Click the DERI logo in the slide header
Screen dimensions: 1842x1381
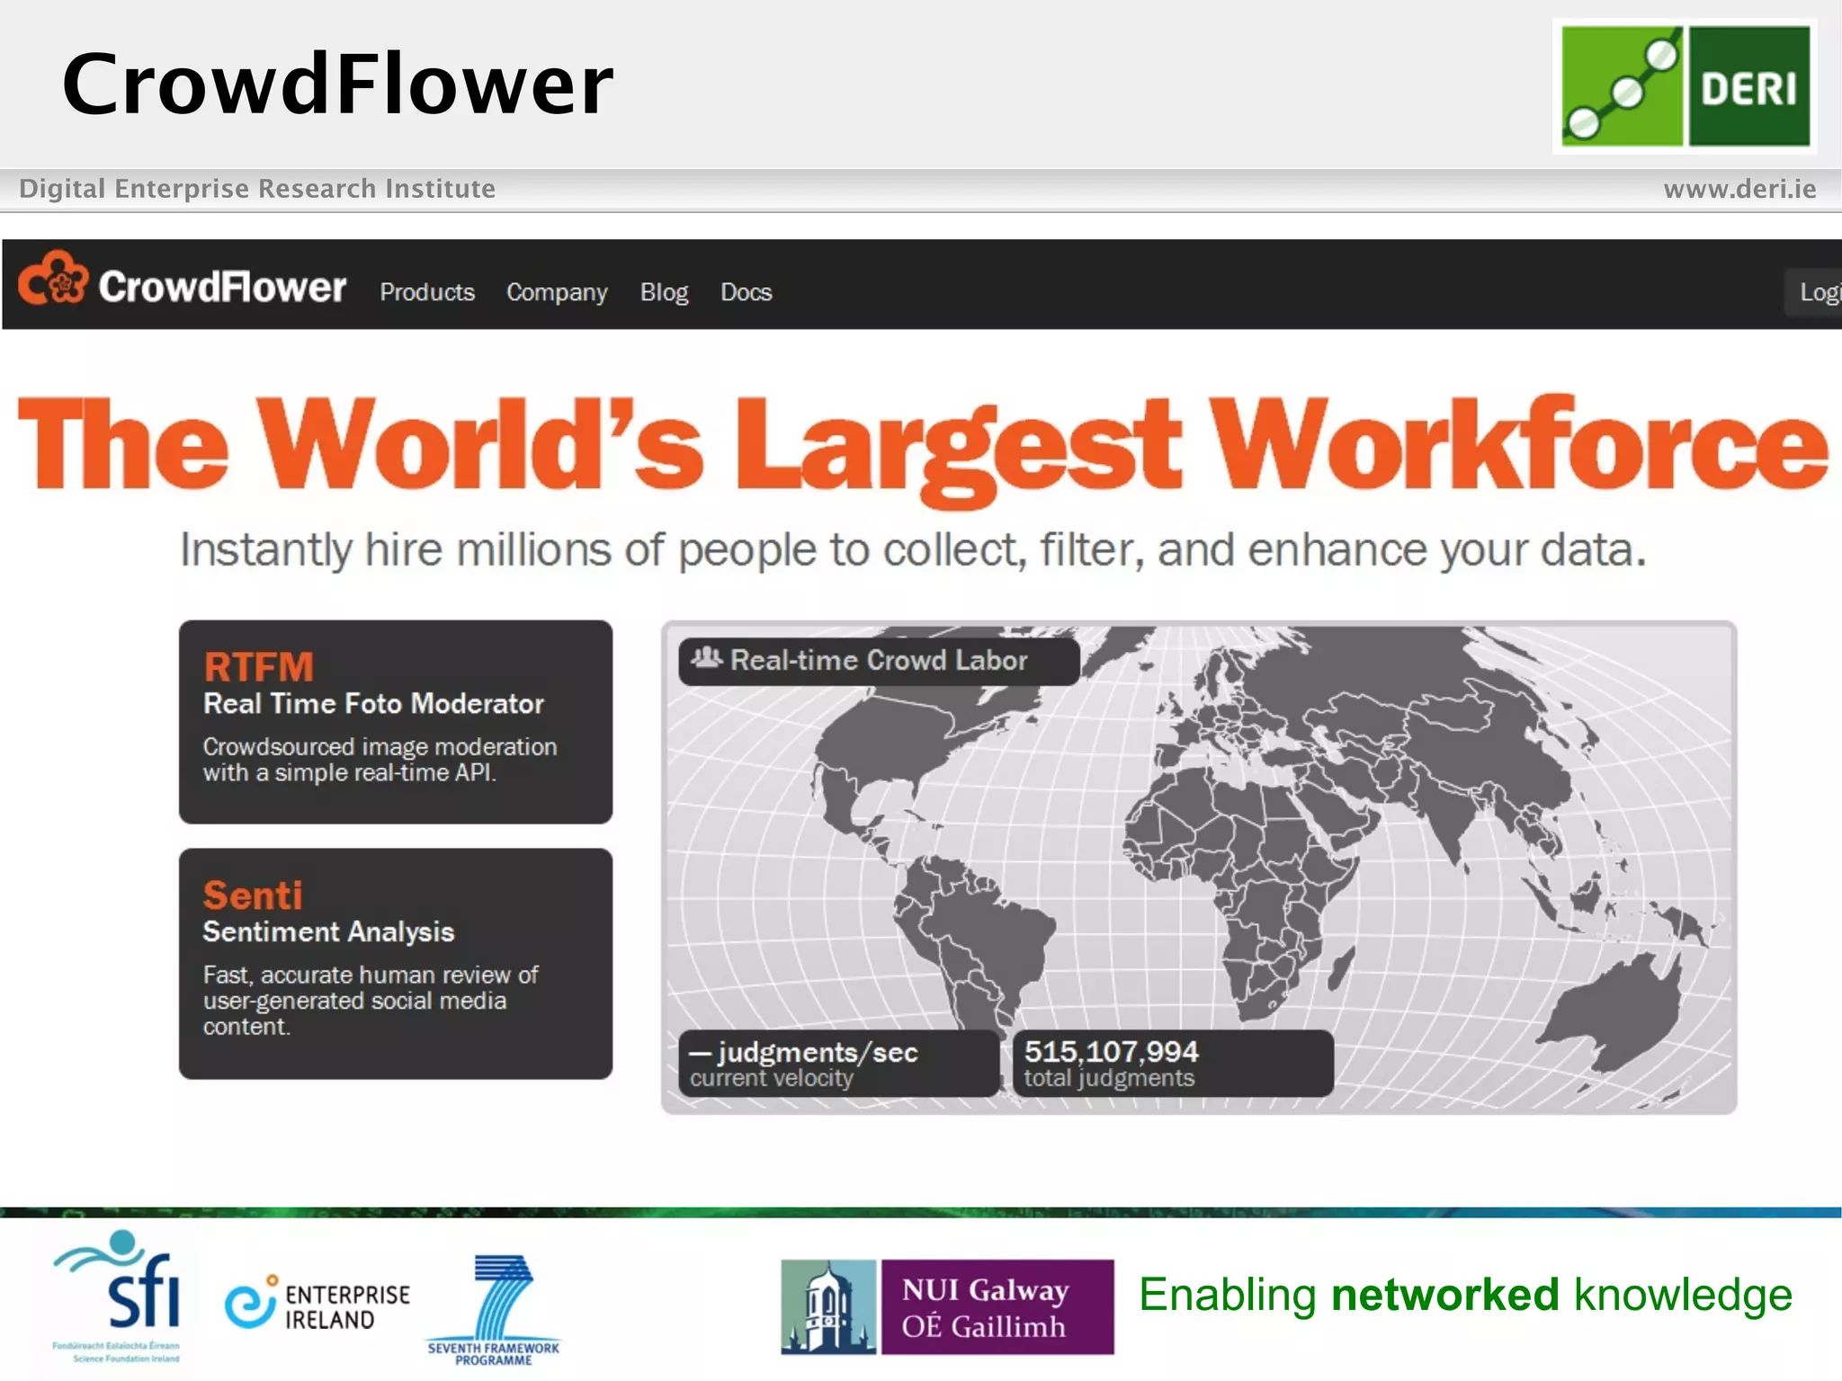1686,86
